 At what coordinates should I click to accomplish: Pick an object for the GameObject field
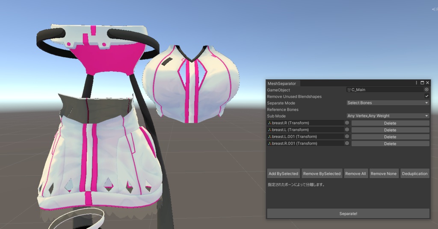pyautogui.click(x=426, y=90)
